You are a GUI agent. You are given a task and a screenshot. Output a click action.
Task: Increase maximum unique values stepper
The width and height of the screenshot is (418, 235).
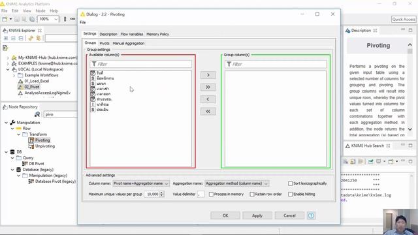(161, 193)
